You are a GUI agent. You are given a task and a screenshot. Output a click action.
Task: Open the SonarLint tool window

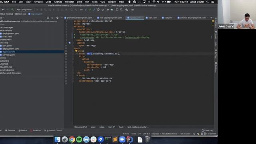tap(36, 130)
